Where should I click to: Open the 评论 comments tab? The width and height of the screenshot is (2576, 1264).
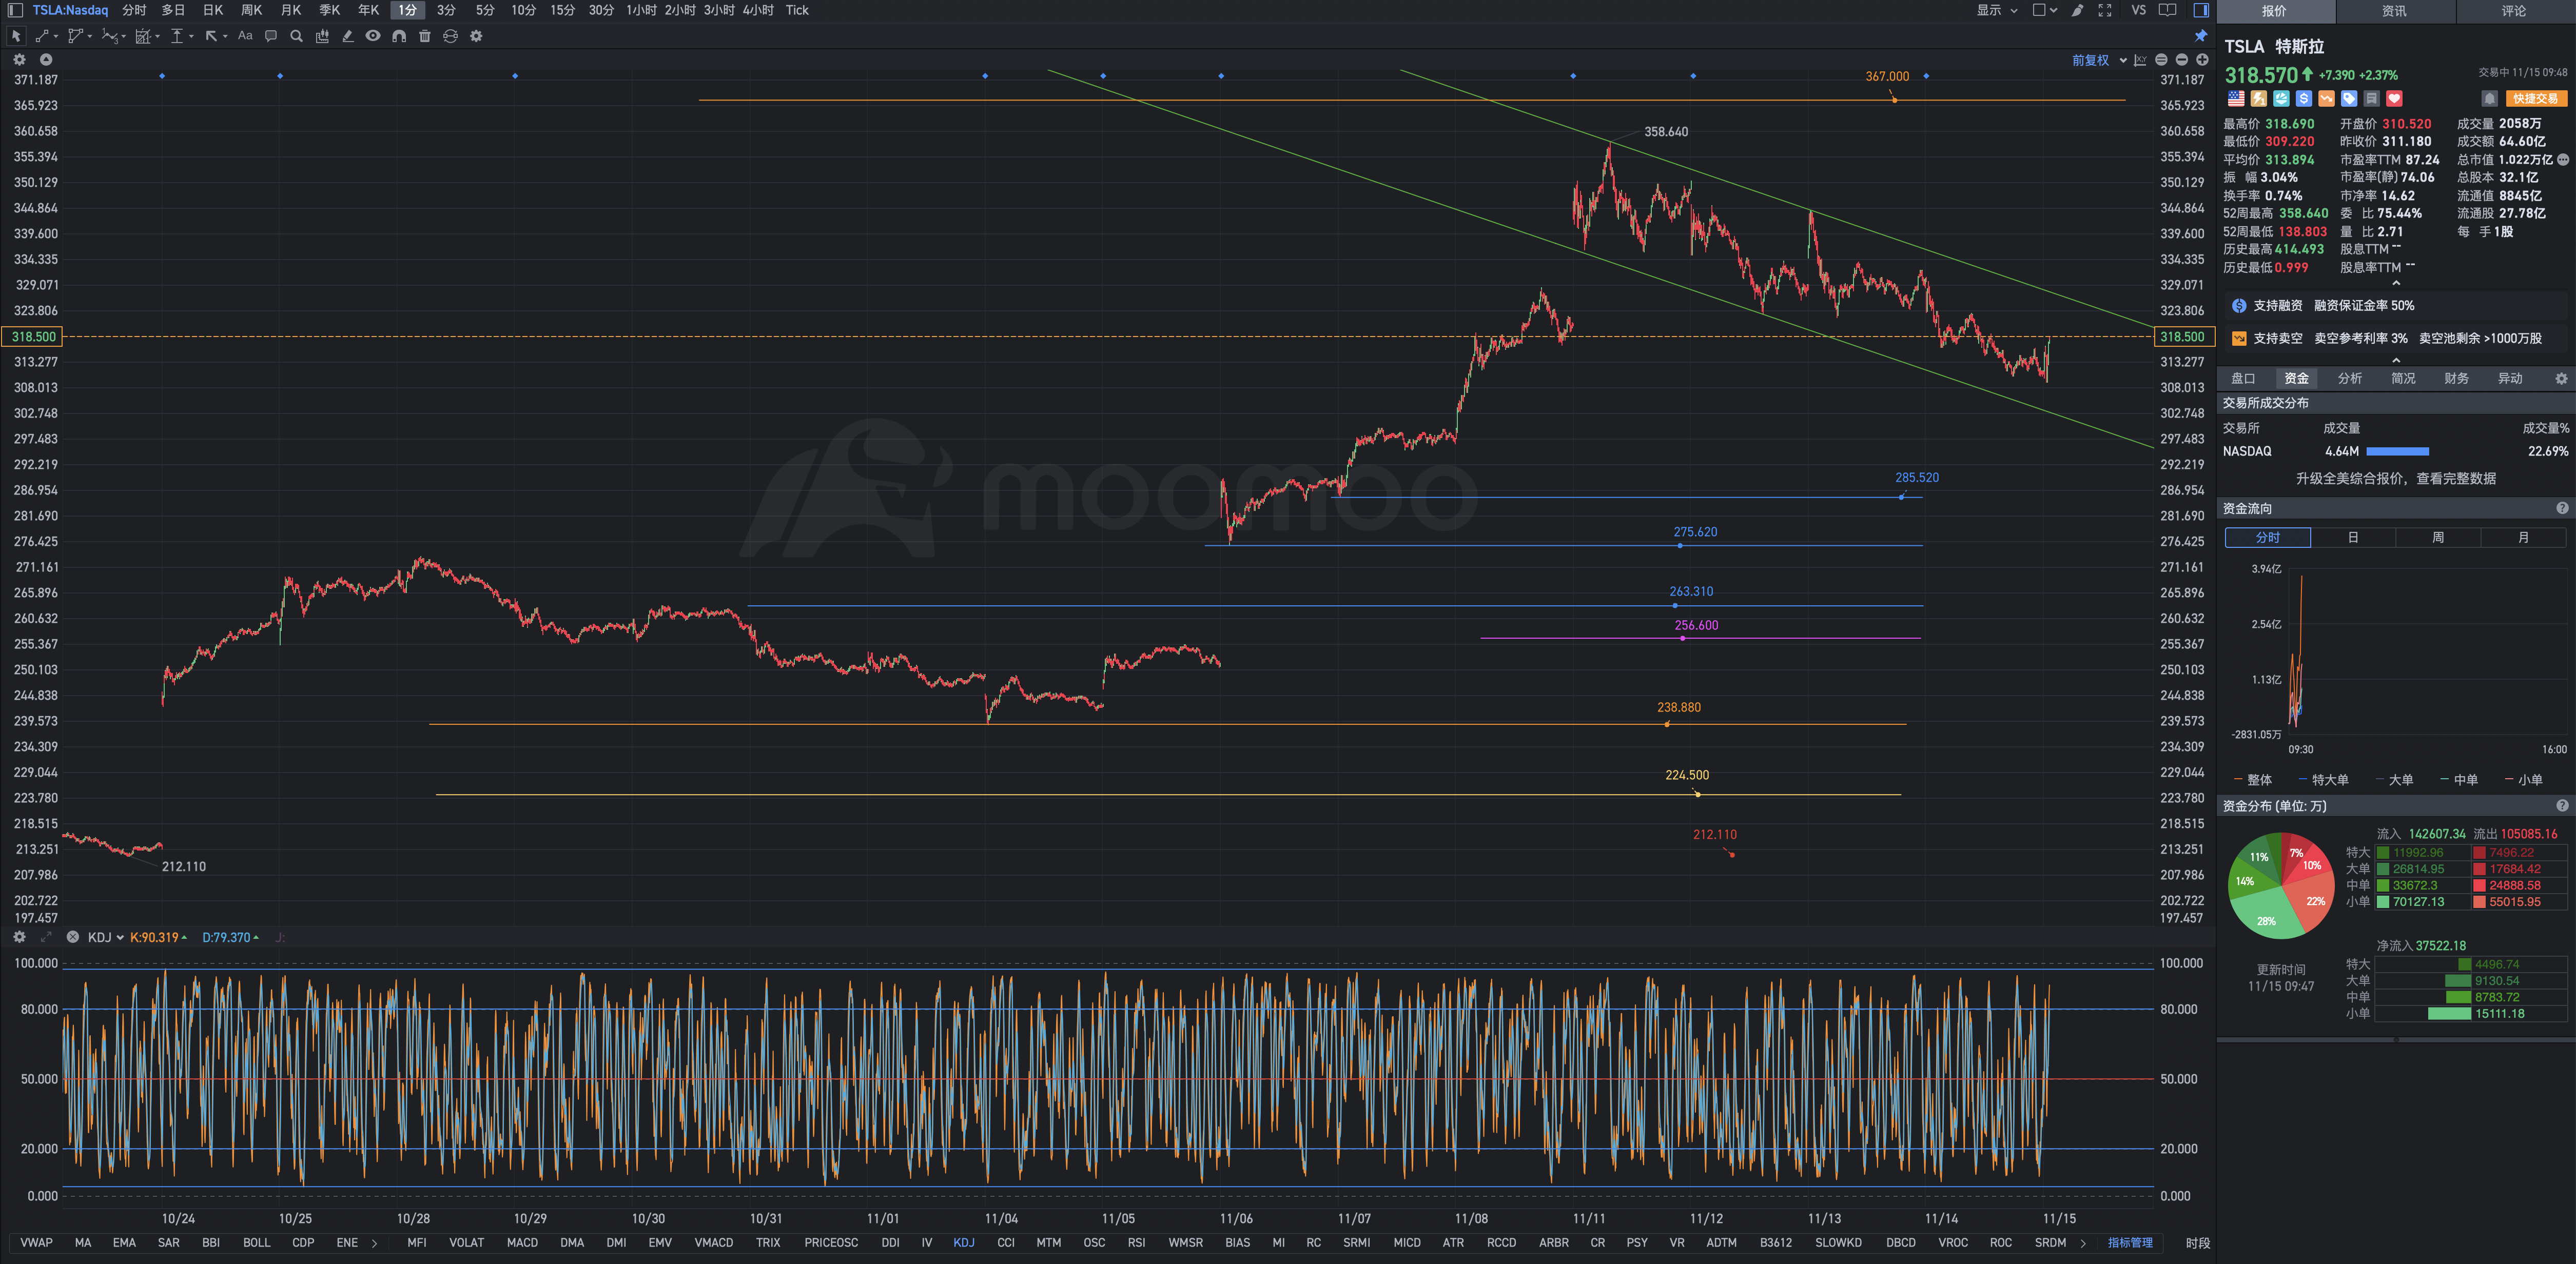pyautogui.click(x=2514, y=11)
